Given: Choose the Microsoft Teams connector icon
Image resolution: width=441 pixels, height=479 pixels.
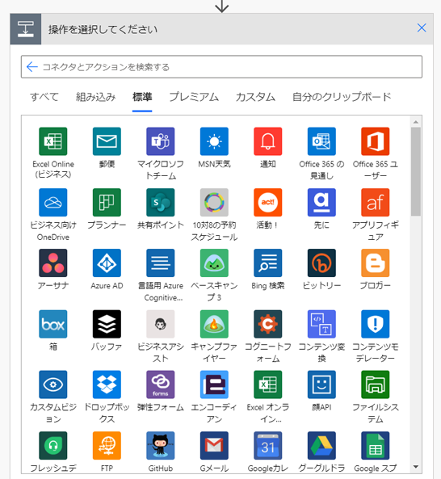Looking at the screenshot, I should 161,141.
